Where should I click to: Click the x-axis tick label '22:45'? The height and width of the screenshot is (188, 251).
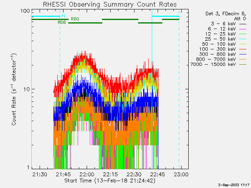(158, 174)
